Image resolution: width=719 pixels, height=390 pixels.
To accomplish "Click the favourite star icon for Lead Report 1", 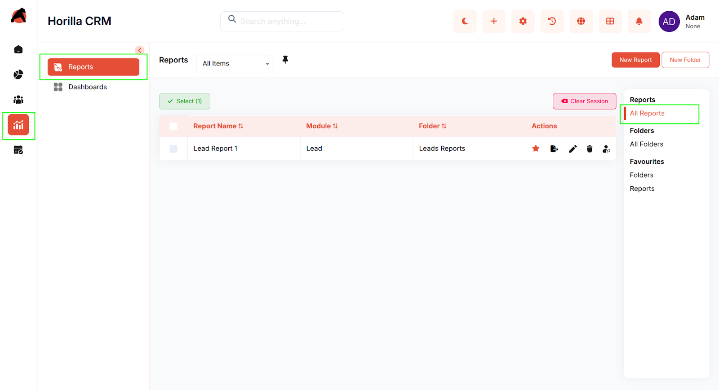I will 536,149.
